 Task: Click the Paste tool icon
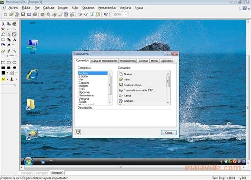tap(15, 24)
